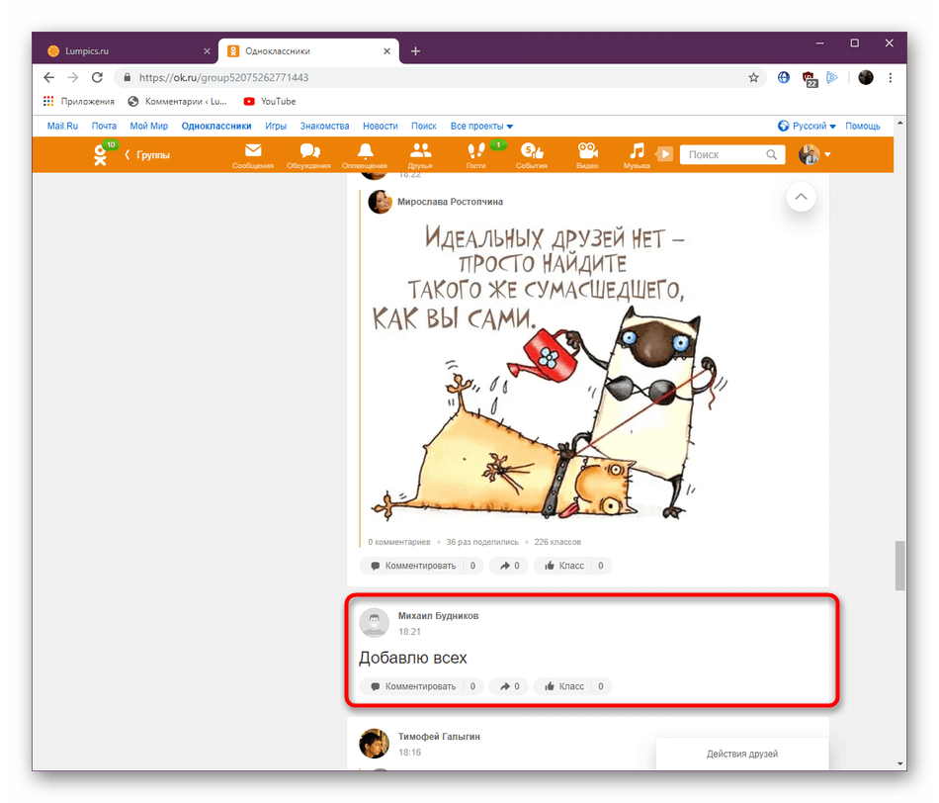Open Комментарии ‹ Lu... bookmark
This screenshot has width=939, height=803.
pos(178,101)
